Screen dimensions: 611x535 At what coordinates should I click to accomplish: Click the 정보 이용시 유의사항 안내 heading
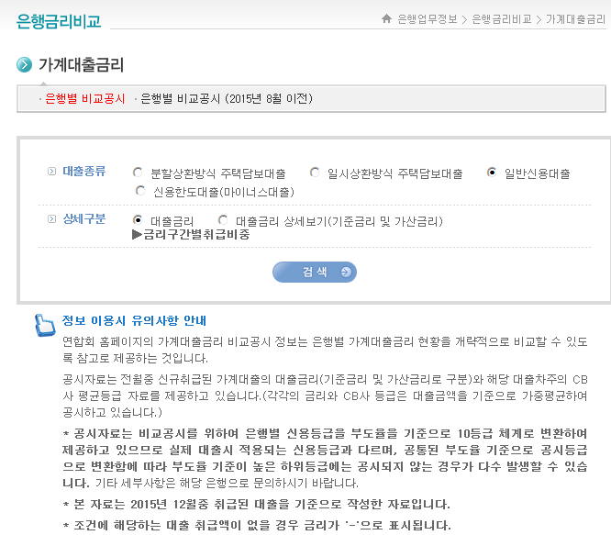click(x=135, y=320)
